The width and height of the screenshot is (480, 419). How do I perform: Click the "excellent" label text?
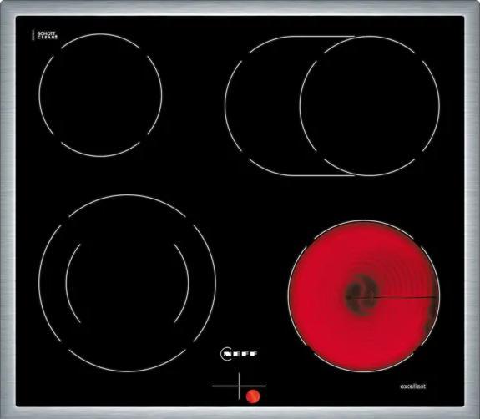[413, 386]
